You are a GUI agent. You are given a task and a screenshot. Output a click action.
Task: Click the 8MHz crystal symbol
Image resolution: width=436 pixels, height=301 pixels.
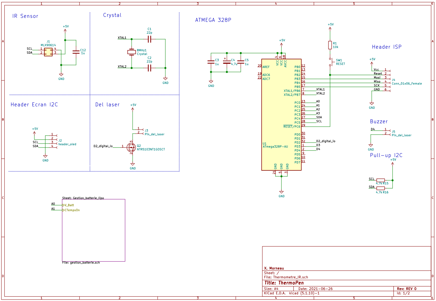click(132, 52)
